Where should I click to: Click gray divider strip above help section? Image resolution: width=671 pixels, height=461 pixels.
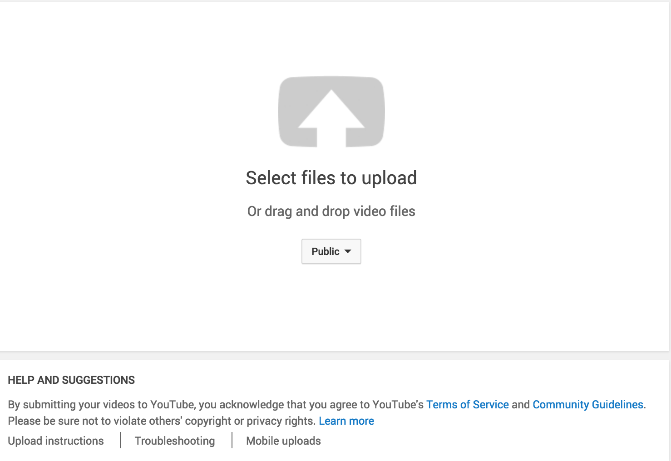(x=335, y=356)
